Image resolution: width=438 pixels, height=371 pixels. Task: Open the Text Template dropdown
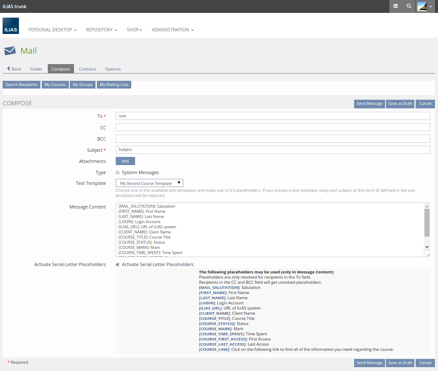pos(150,183)
